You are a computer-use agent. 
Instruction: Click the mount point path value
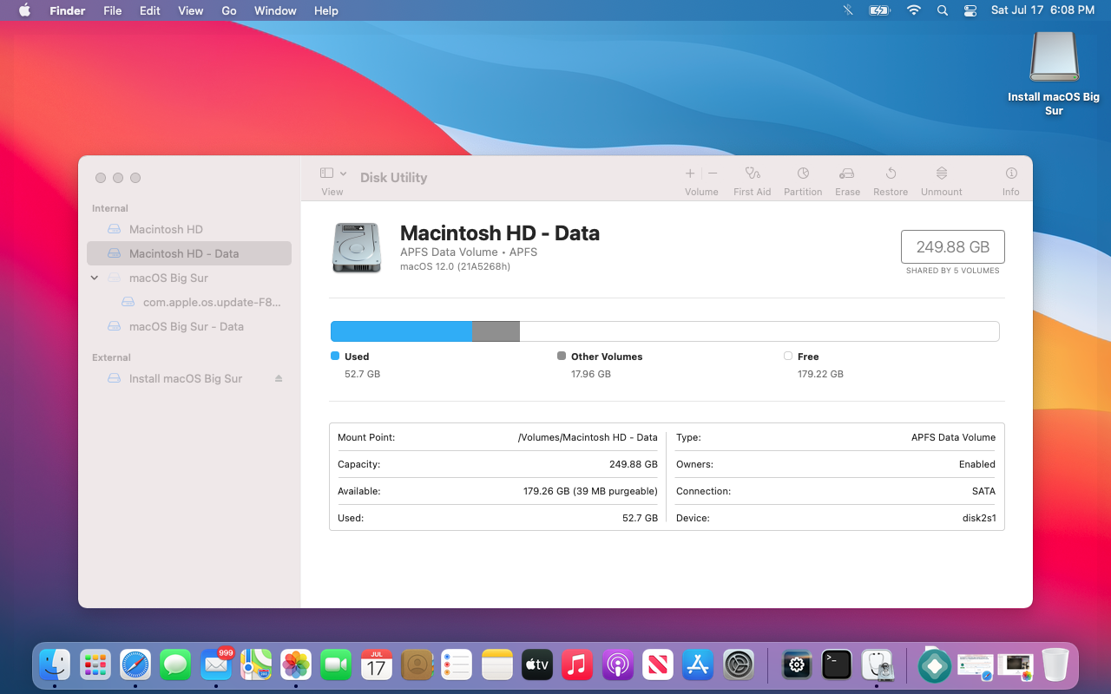(588, 437)
